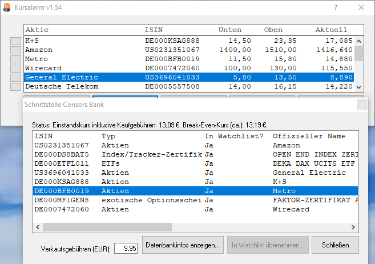Click the right arrow of Consors horizontal scrollbar
Image resolution: width=375 pixels, height=264 pixels.
(353, 227)
